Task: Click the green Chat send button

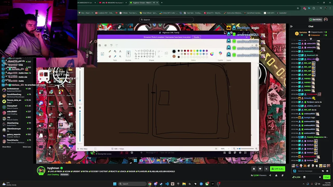Action: click(x=327, y=177)
